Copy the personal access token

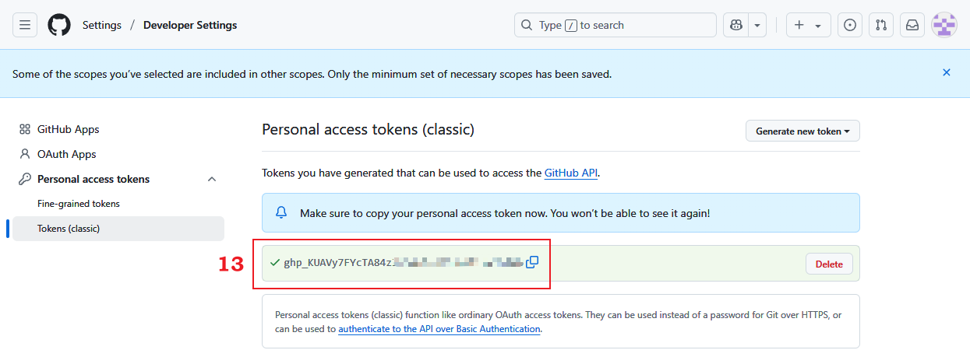pos(532,263)
